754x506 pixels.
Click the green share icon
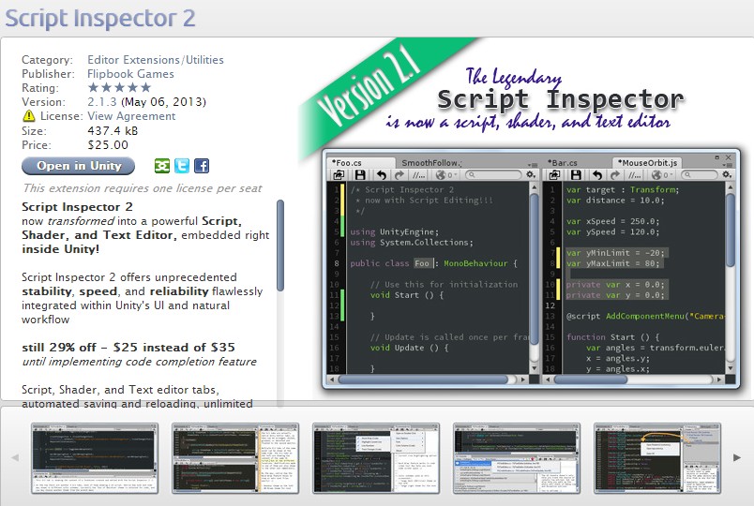pos(162,166)
